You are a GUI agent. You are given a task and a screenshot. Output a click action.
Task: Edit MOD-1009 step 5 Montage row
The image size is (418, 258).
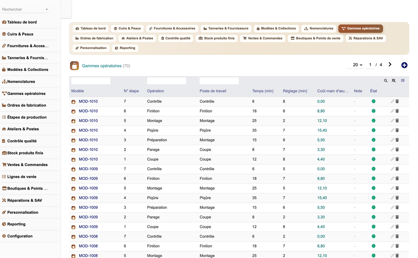[392, 188]
